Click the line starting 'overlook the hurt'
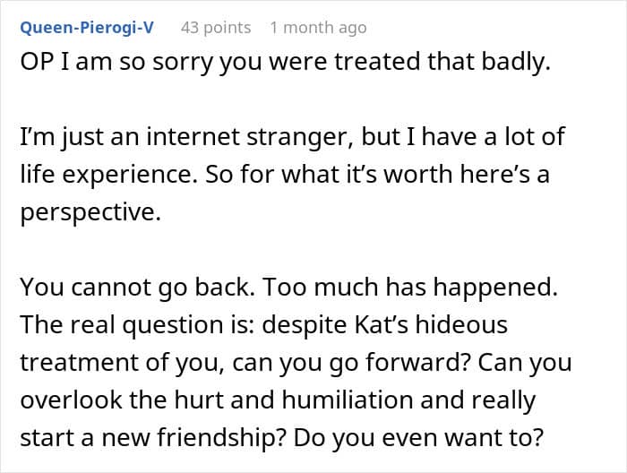The height and width of the screenshot is (473, 627). coord(279,400)
